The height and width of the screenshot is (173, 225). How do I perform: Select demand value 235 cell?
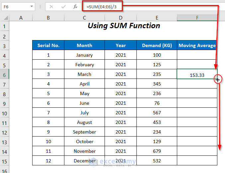click(157, 74)
